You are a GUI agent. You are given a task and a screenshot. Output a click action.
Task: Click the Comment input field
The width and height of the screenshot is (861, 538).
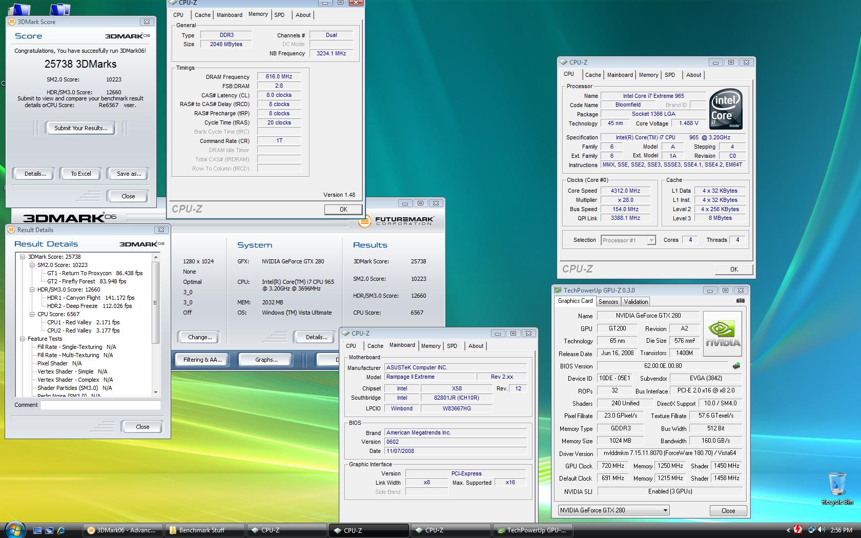[x=100, y=405]
